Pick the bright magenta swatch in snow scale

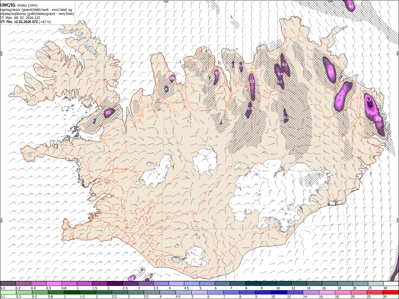(54, 284)
